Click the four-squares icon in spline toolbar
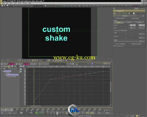Image resolution: width=147 pixels, height=117 pixels. point(77,64)
